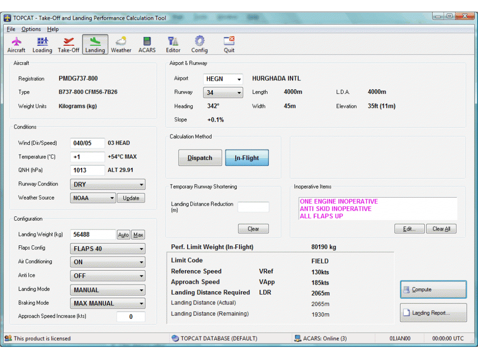Click the VApp 185kts value

(320, 283)
